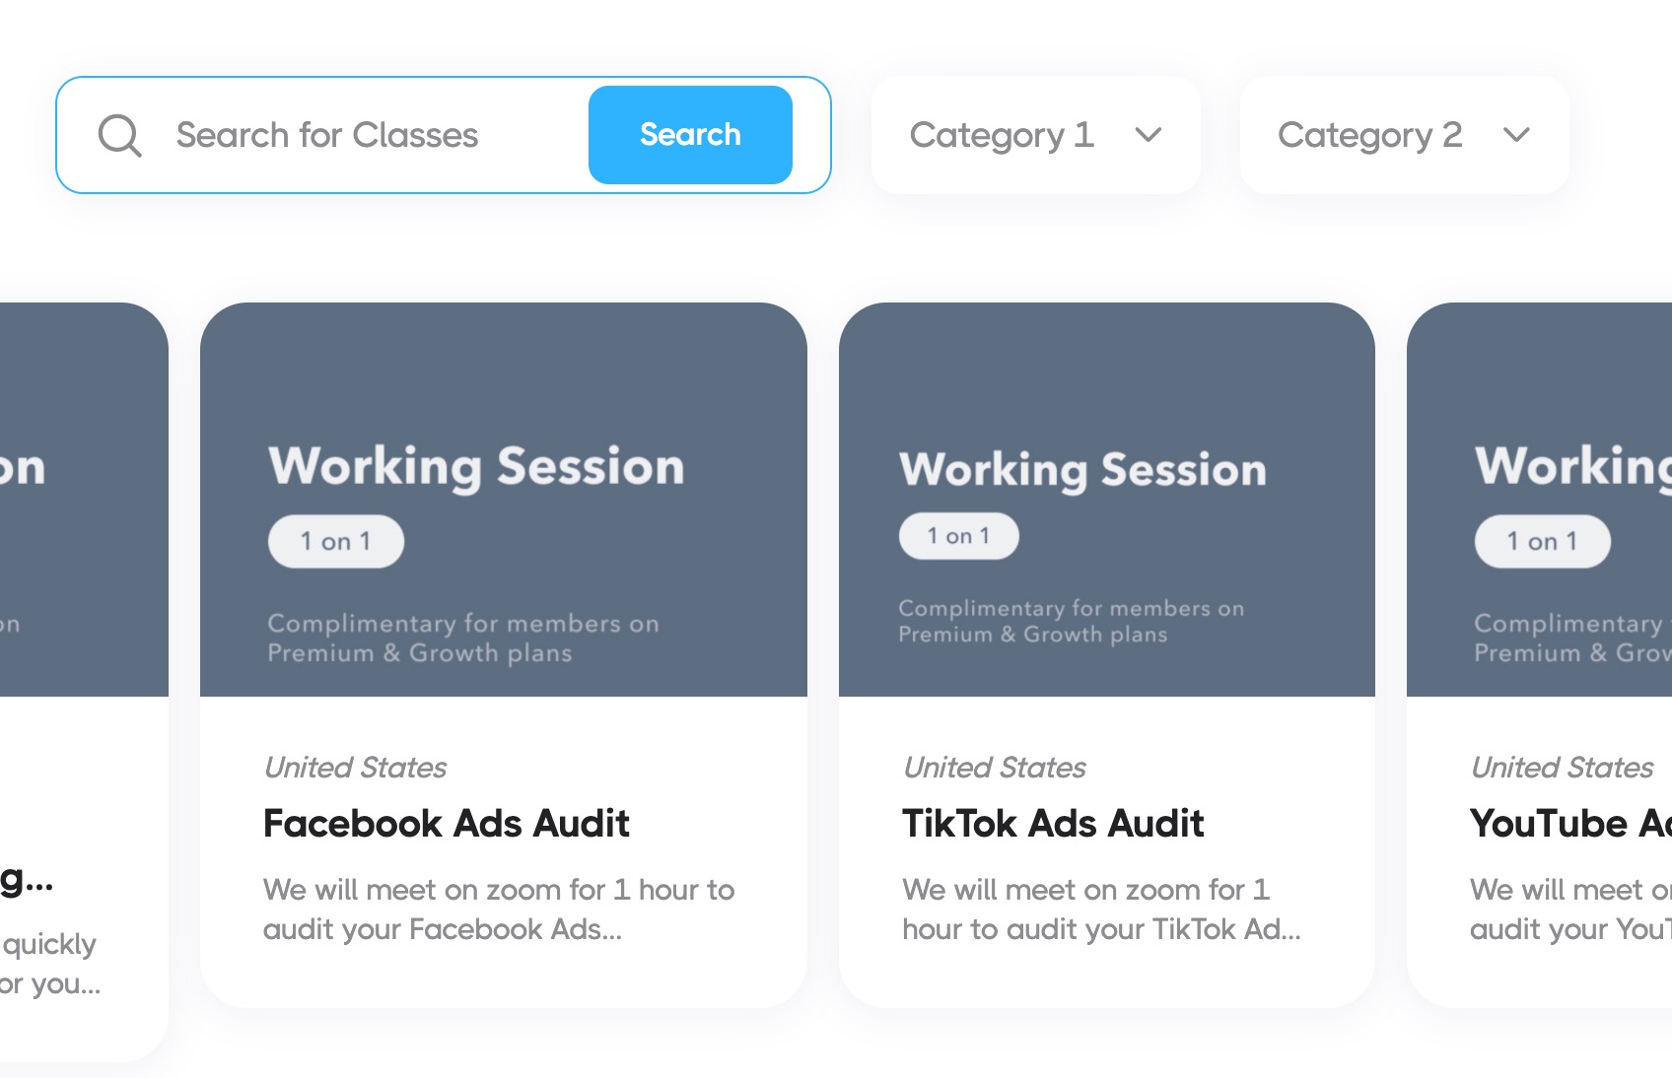Click 1 on 1 badge on YouTube card

click(x=1542, y=542)
